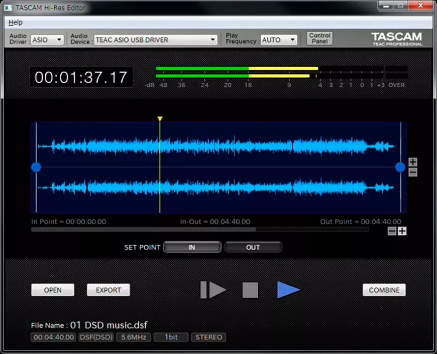437x354 pixels.
Task: Set the IN point with the IN button
Action: coord(192,247)
